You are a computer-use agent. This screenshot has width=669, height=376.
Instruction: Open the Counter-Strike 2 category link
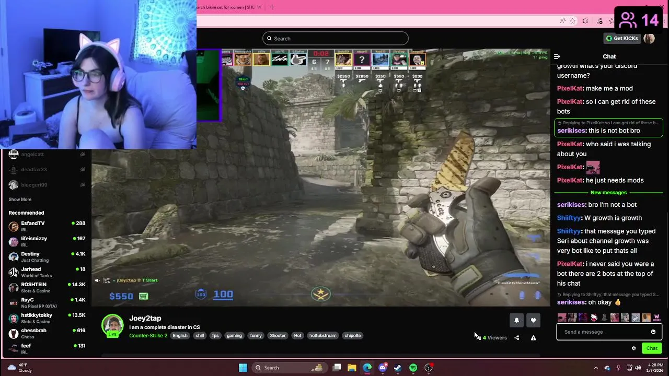coord(148,335)
